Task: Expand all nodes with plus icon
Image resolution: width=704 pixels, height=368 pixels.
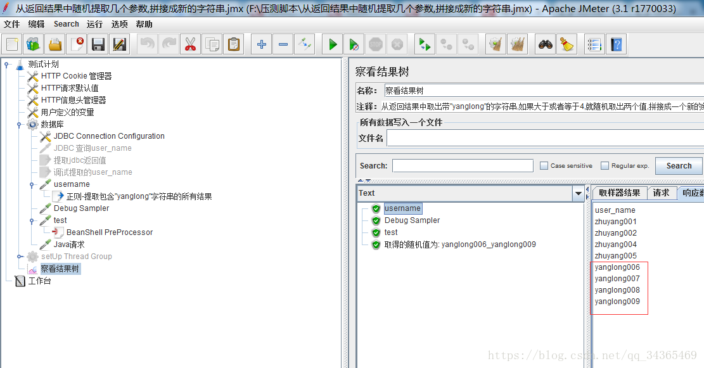Action: tap(261, 44)
